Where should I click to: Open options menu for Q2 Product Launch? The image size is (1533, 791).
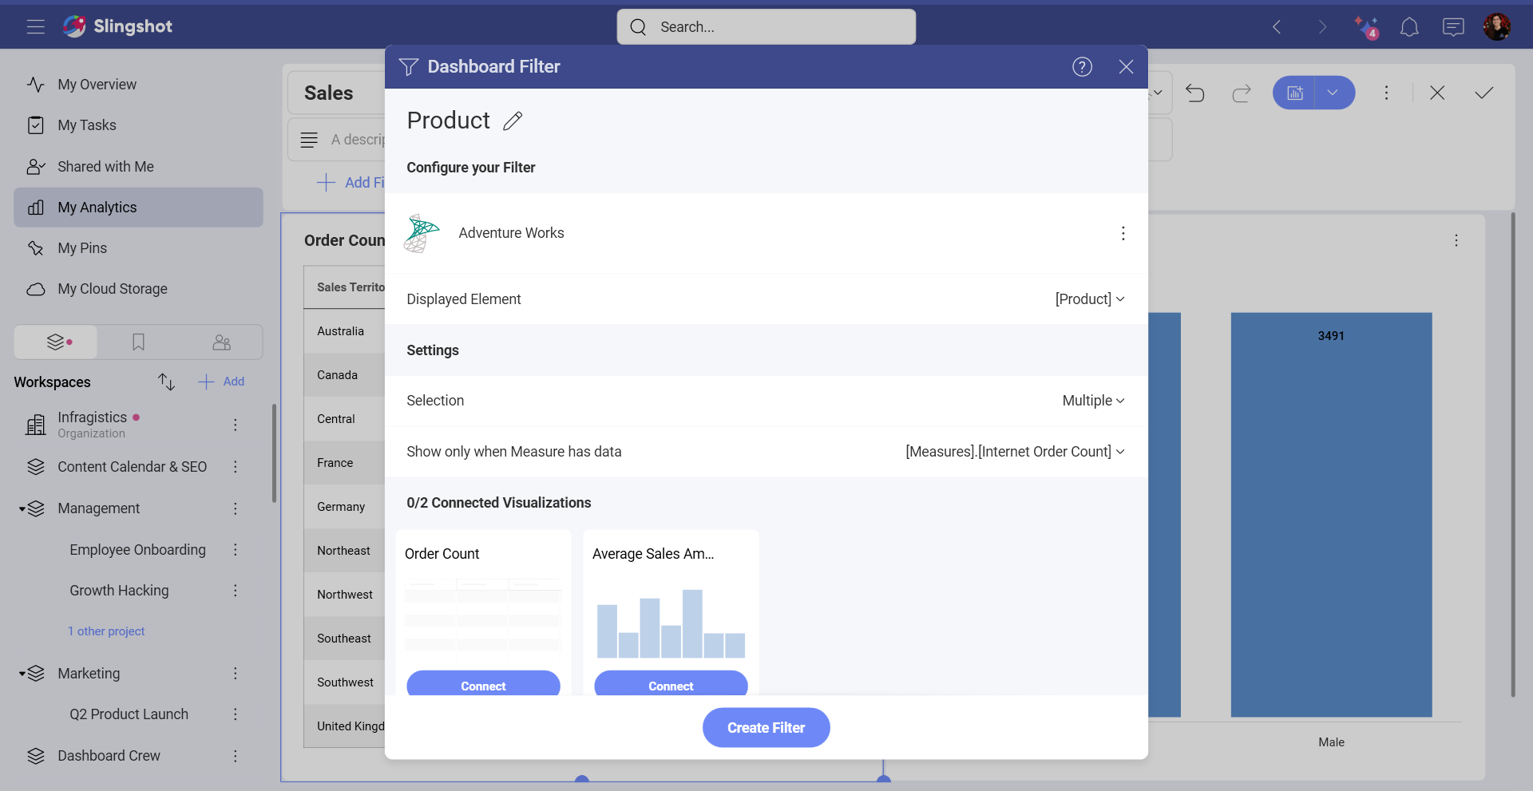pos(236,714)
